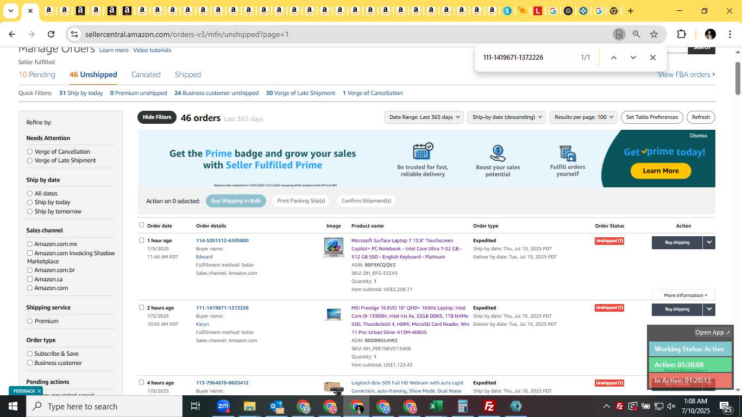Check the Subscribe & Save order type
This screenshot has width=742, height=417.
point(30,353)
